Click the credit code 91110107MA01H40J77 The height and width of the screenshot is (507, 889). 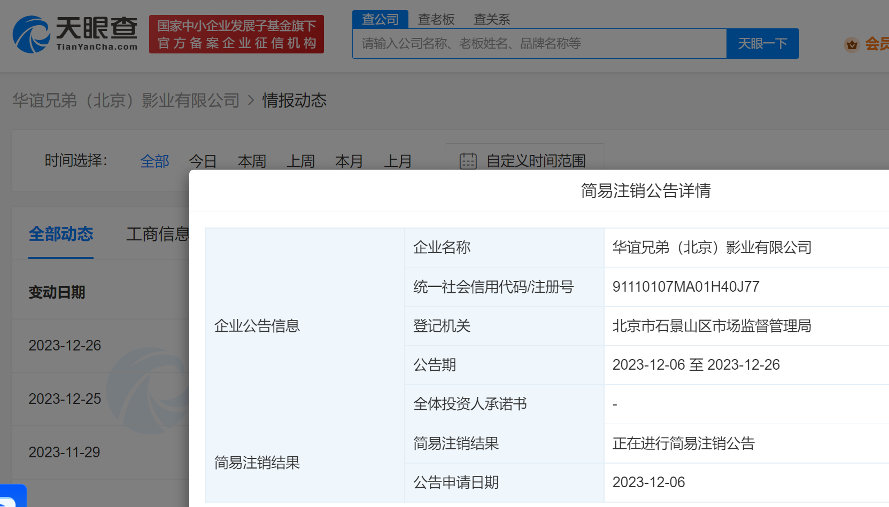point(686,287)
